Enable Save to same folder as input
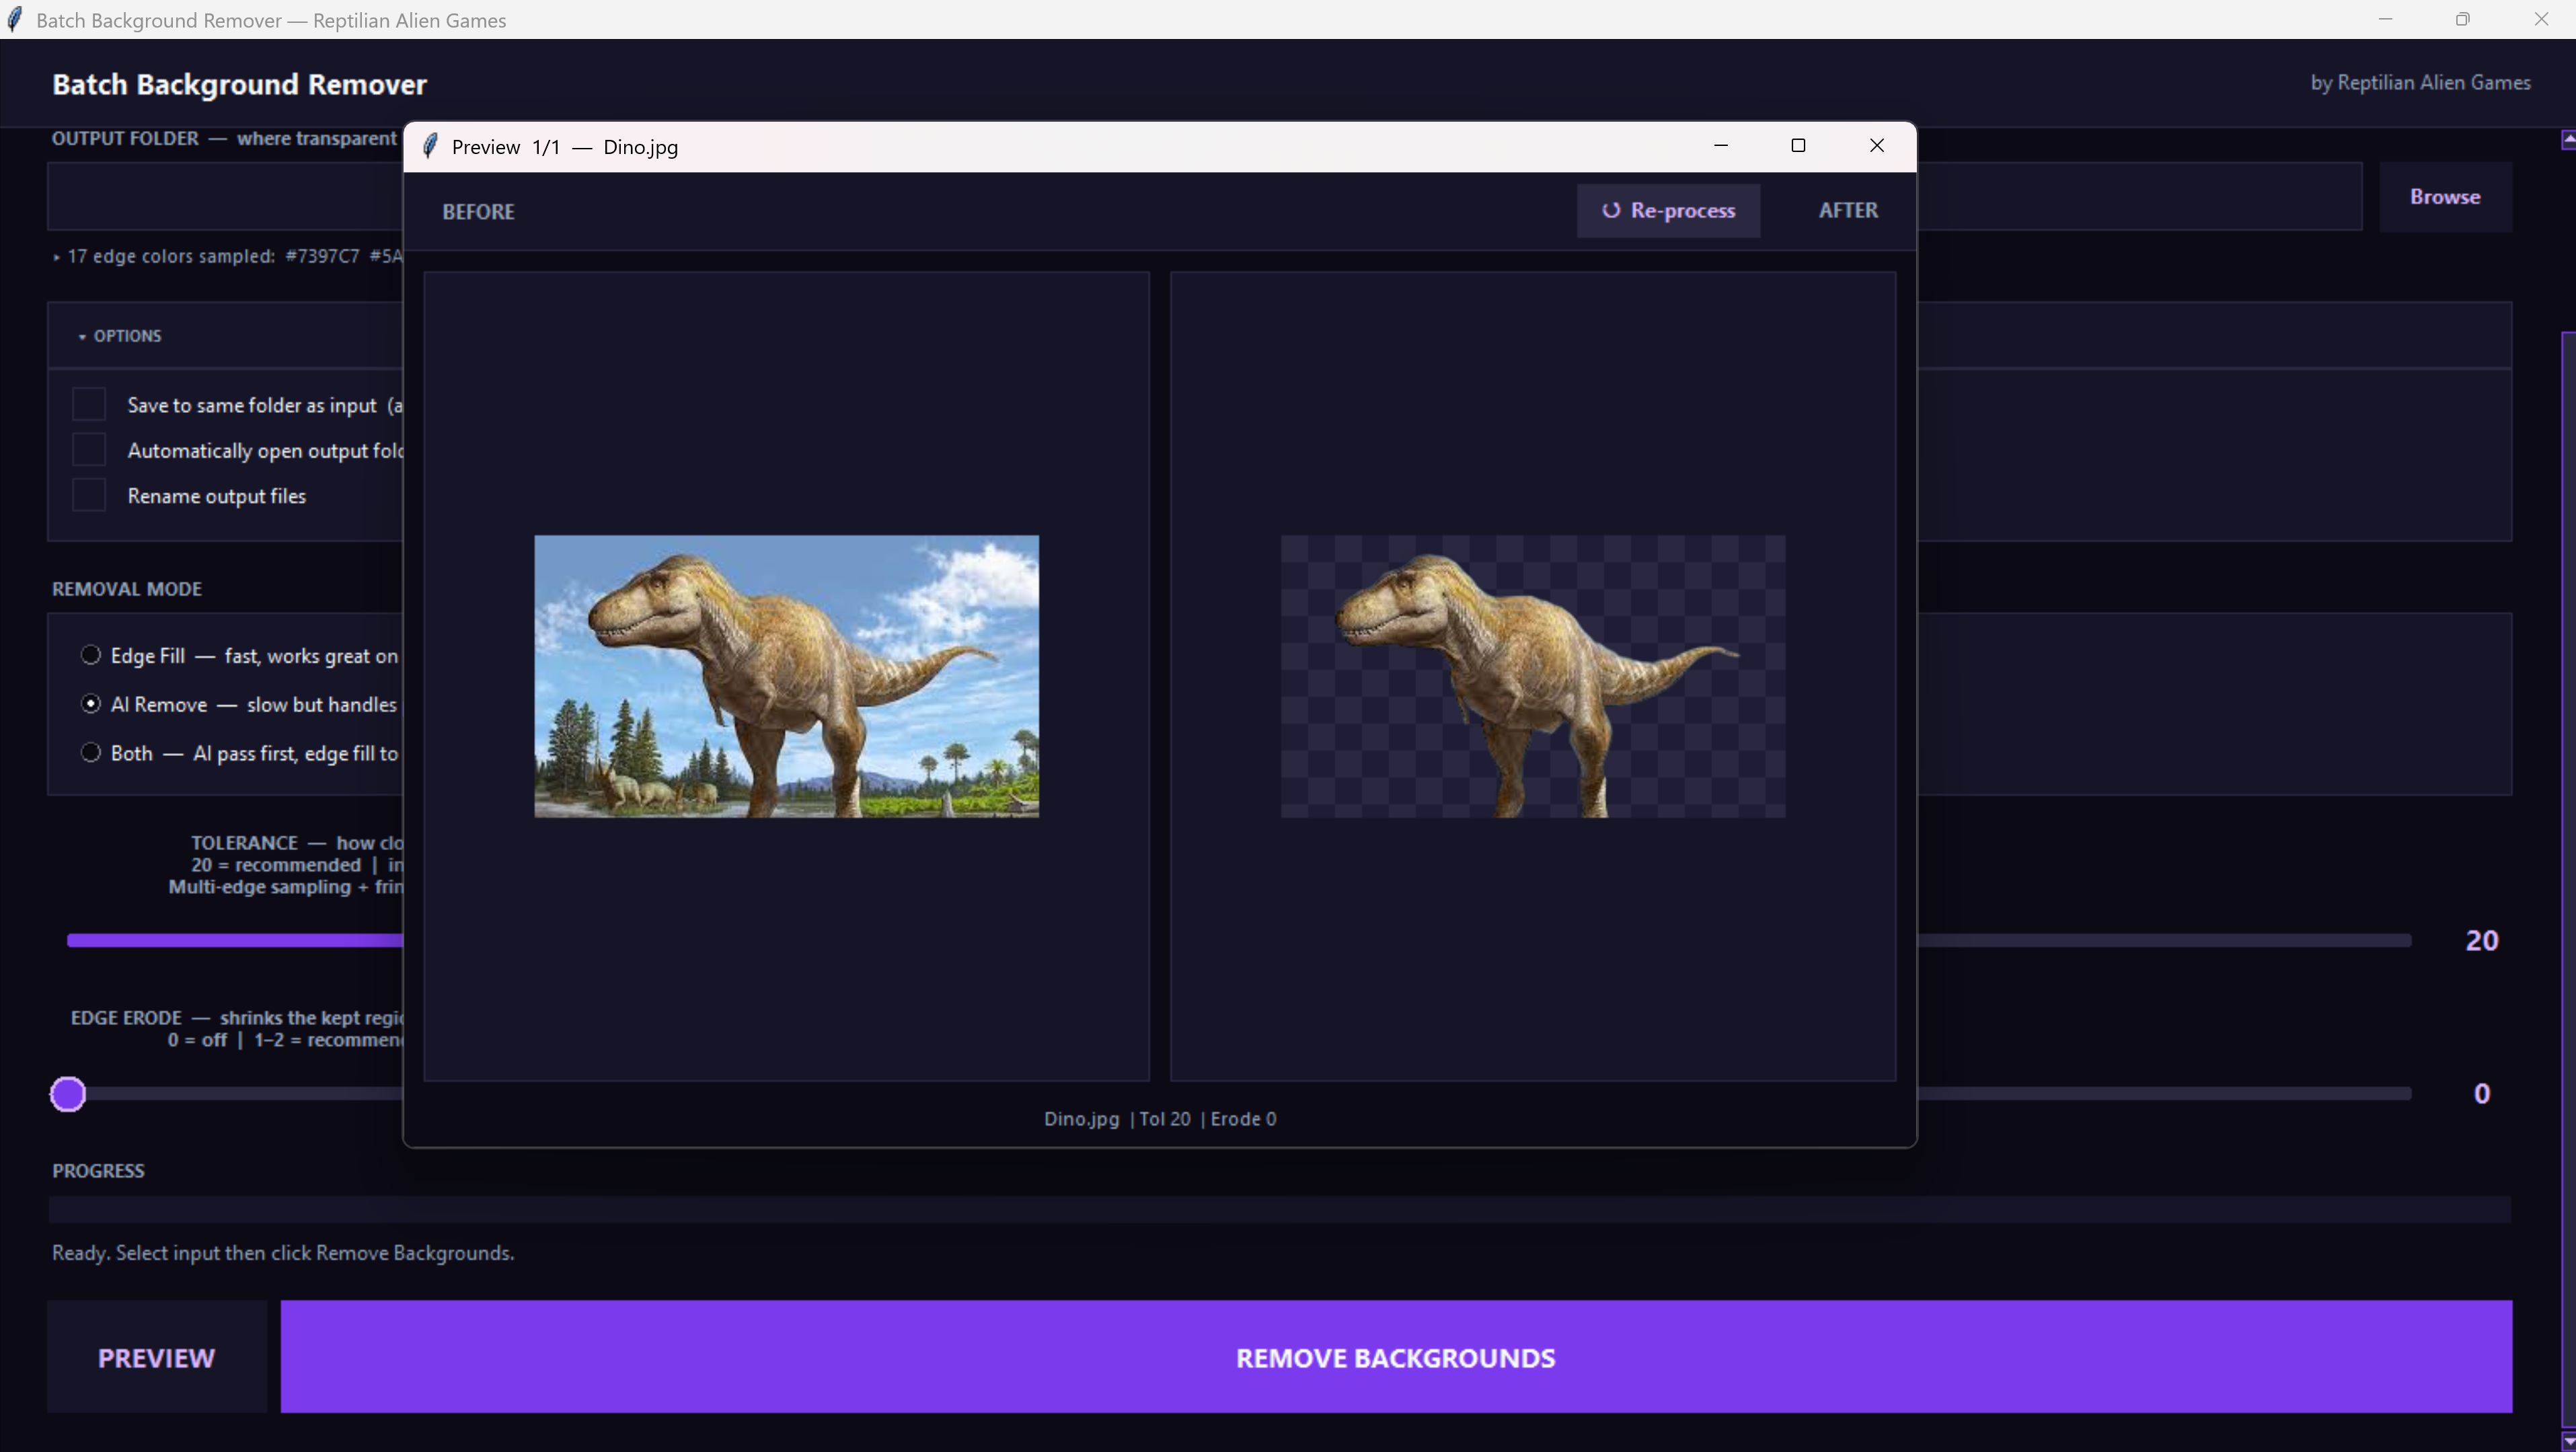 [89, 404]
